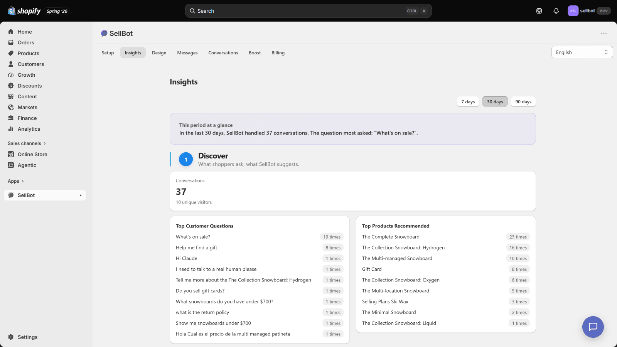Viewport: 617px width, 347px height.
Task: Click "Show me snowboards under $700"
Action: (x=213, y=323)
